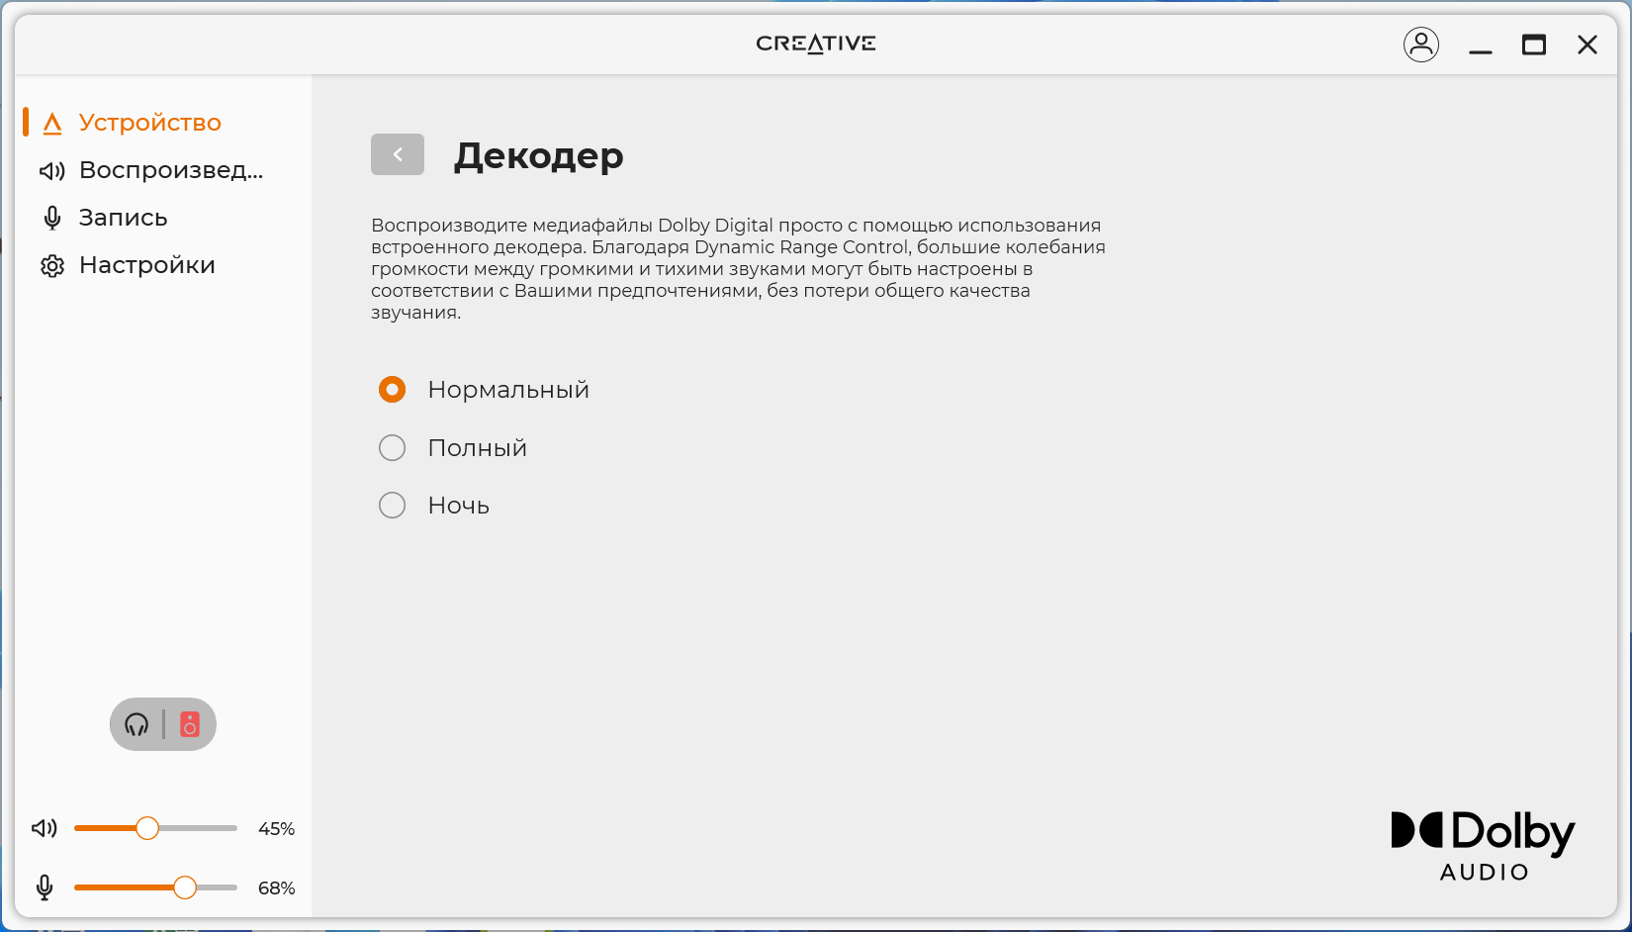Switch output to headphones icon
The height and width of the screenshot is (932, 1632).
(x=136, y=725)
